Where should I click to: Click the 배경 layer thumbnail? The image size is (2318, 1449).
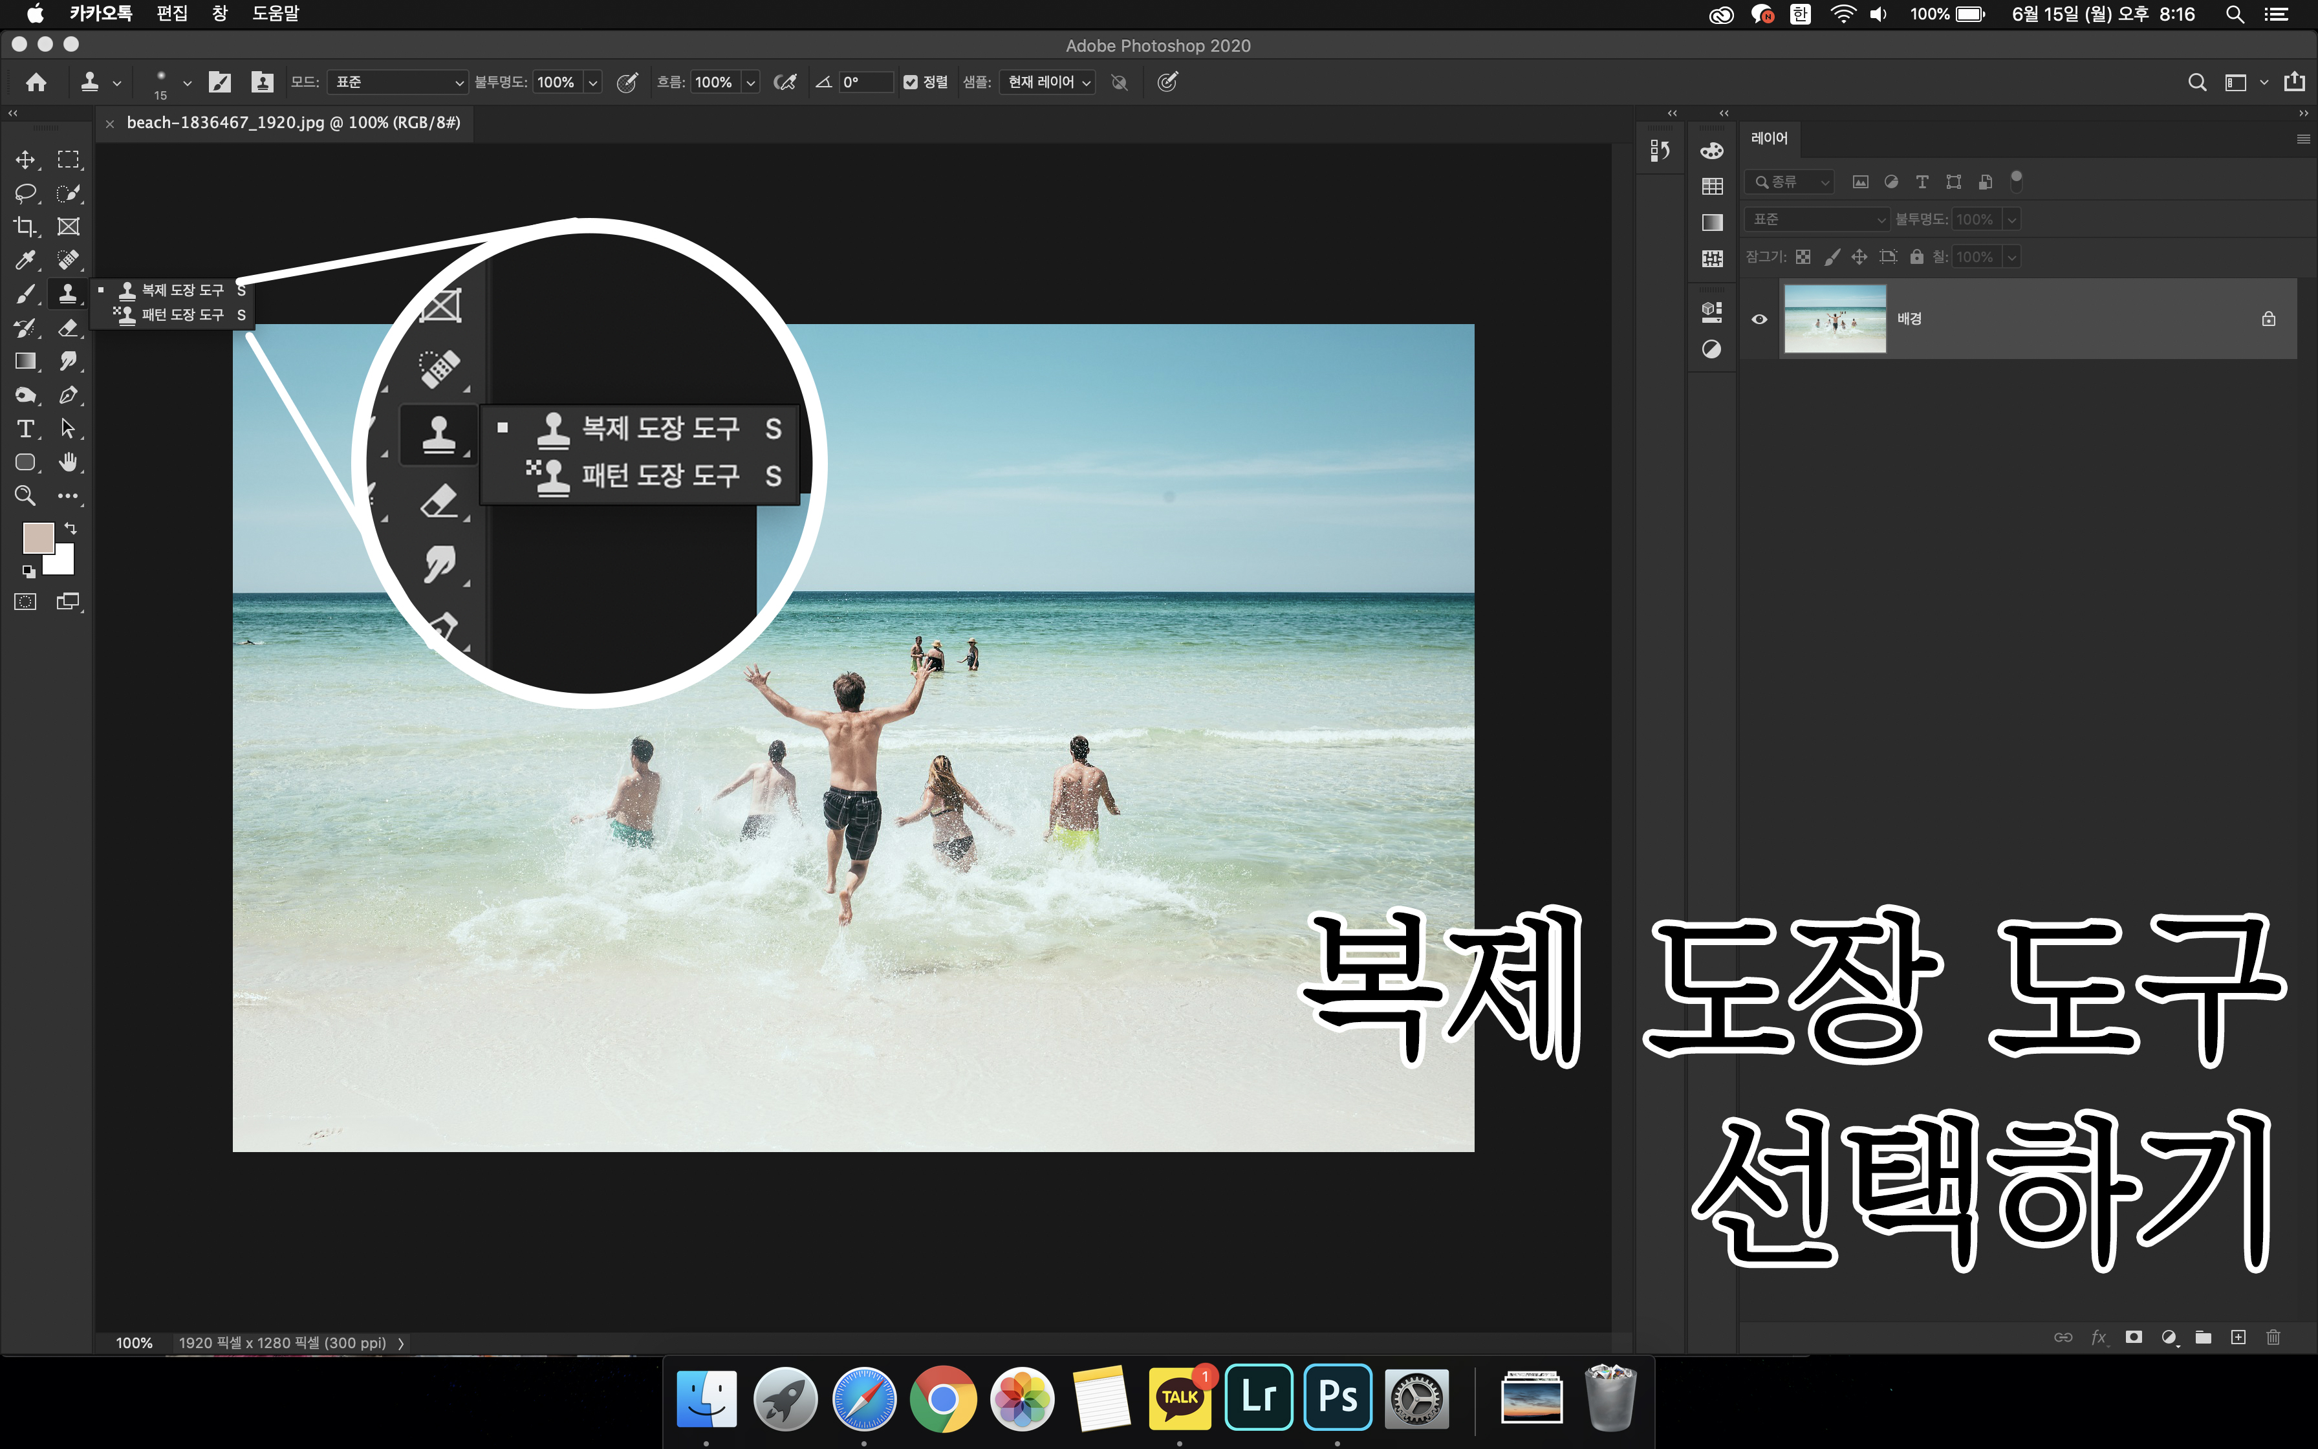pos(1834,319)
